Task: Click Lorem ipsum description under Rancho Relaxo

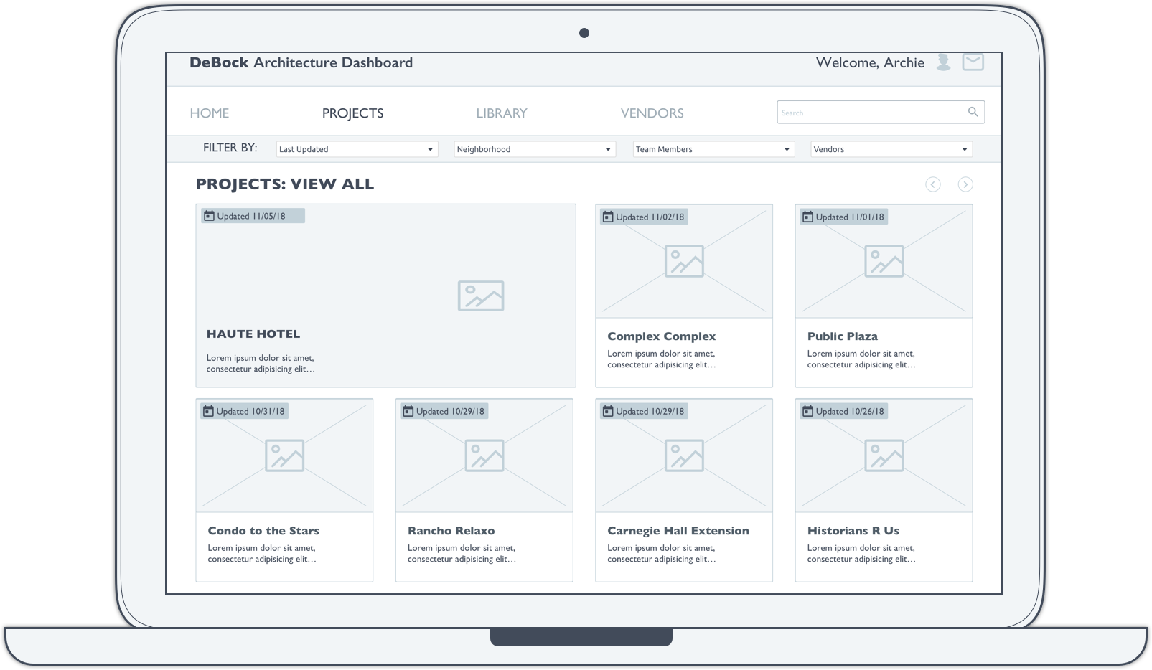Action: pyautogui.click(x=462, y=554)
